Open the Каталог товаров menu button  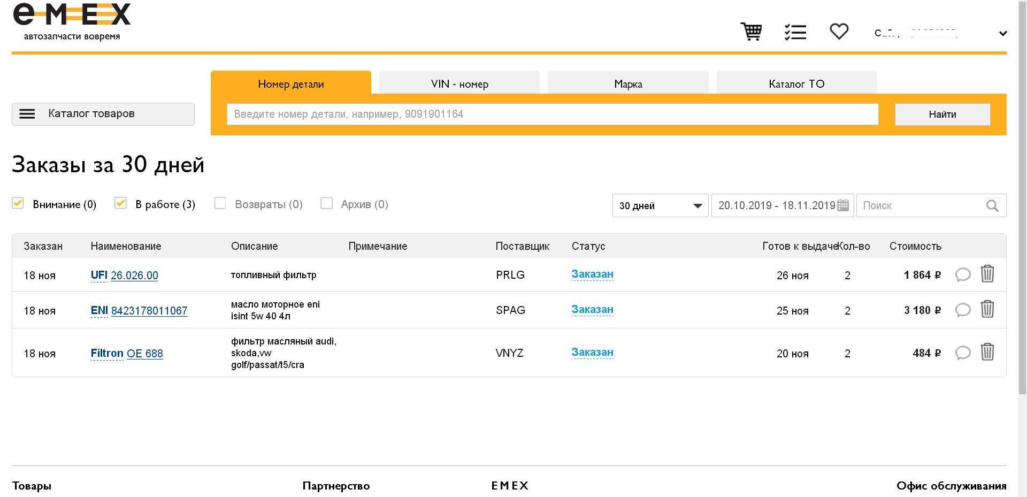pyautogui.click(x=103, y=114)
